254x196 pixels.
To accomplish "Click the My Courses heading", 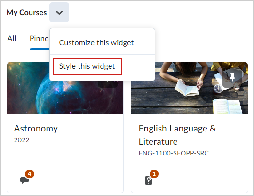I will [x=27, y=13].
